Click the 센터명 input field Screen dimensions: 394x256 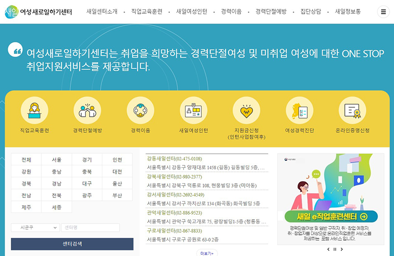[90, 227]
